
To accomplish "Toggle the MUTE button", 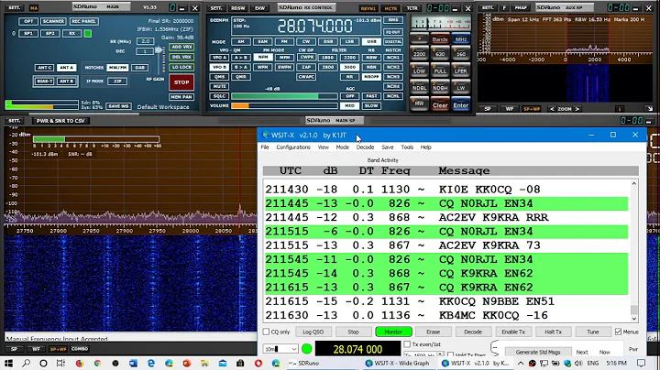I will click(x=219, y=86).
